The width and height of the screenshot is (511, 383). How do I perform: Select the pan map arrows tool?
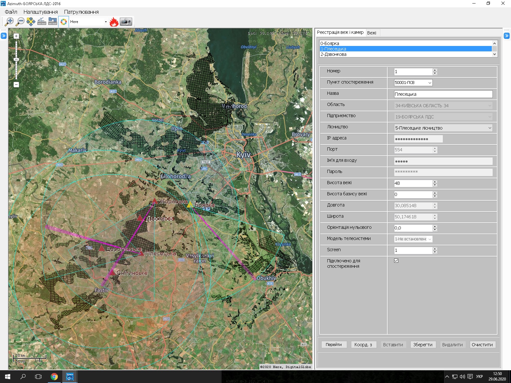(x=31, y=22)
